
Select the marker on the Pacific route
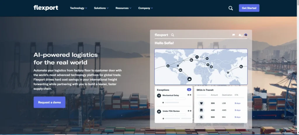tap(241, 66)
